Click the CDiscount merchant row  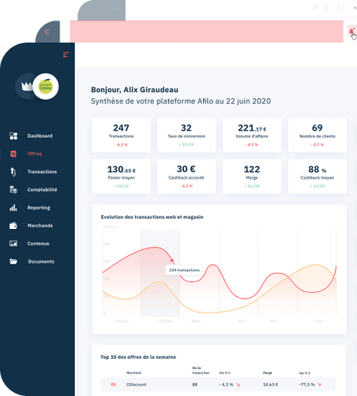(218, 384)
